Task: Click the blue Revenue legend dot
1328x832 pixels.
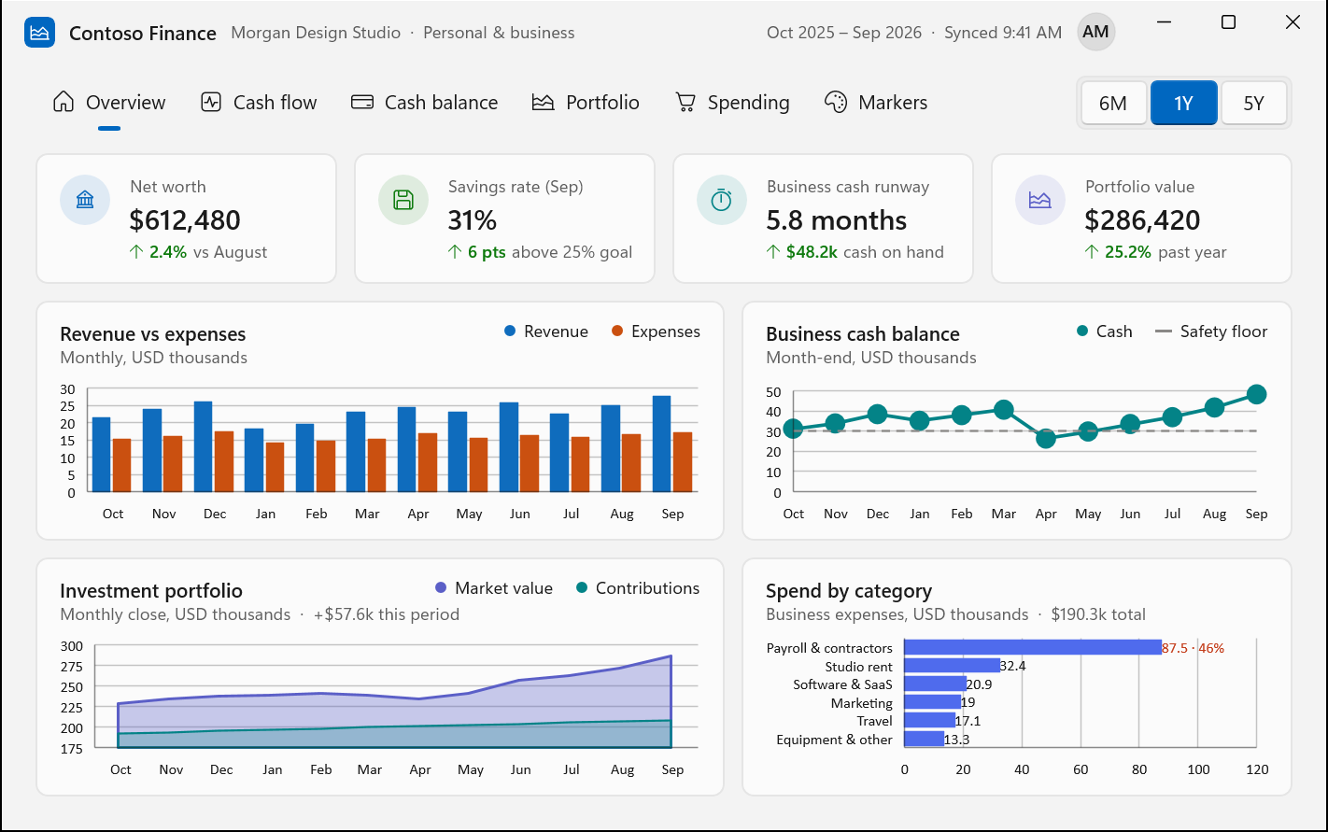Action: [510, 331]
